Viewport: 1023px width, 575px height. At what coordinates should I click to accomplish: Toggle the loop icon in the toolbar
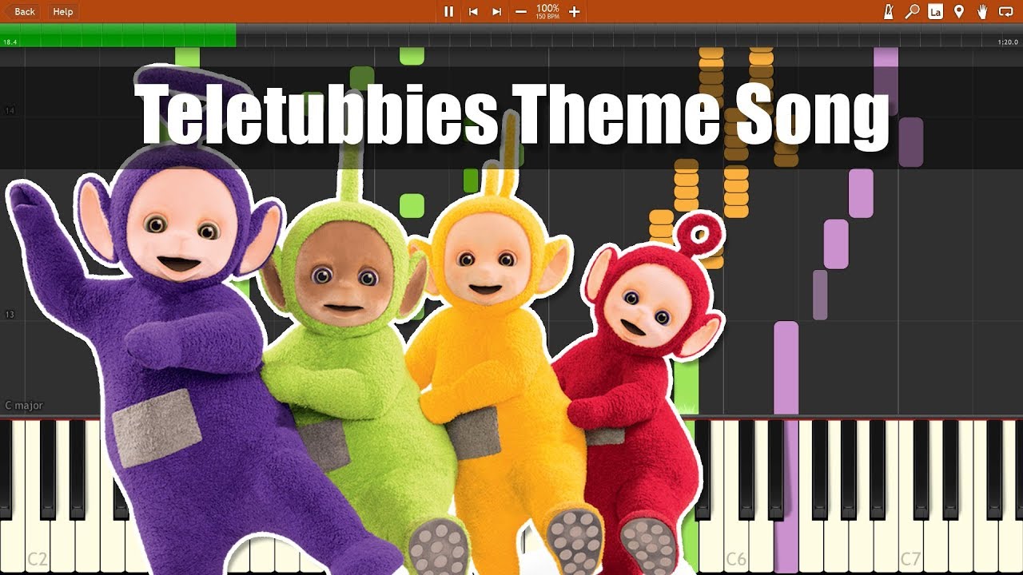point(1006,11)
